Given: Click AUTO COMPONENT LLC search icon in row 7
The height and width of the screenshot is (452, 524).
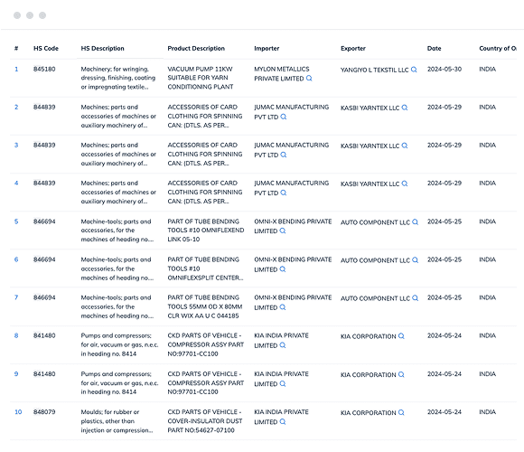Looking at the screenshot, I should click(415, 298).
